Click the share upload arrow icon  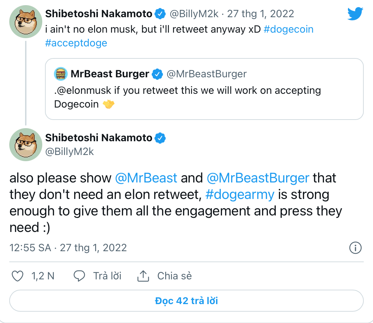tap(143, 276)
